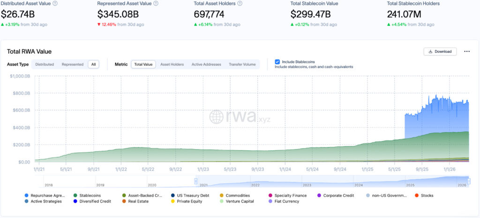
Task: Click the Total RWA Value chart title
Action: pyautogui.click(x=30, y=52)
